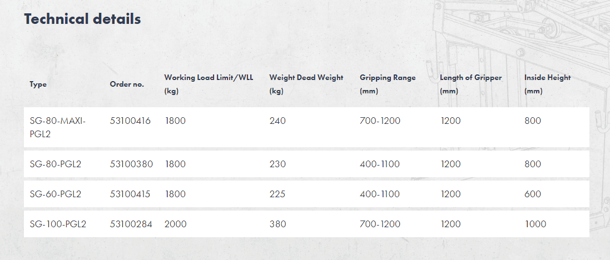Click the Type column header
The width and height of the screenshot is (610, 260).
point(38,84)
